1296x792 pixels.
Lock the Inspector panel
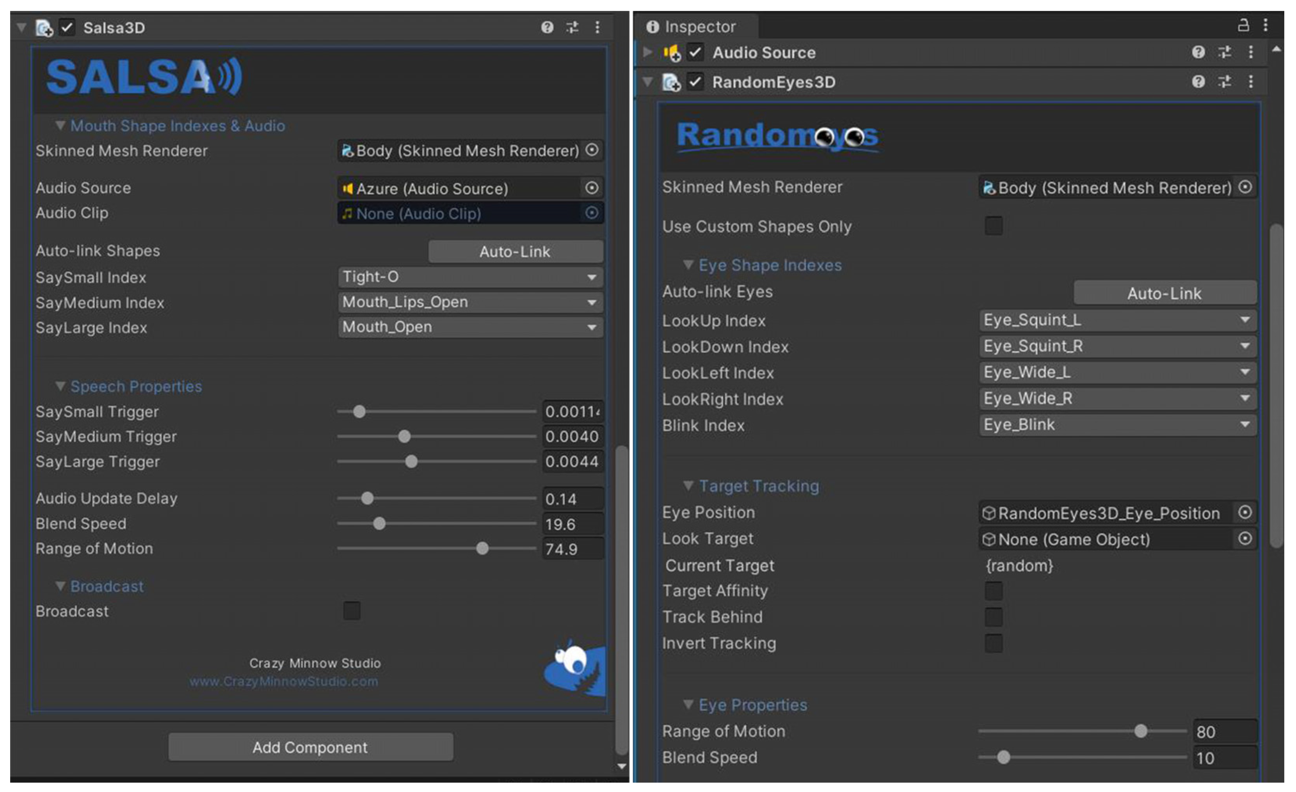(1243, 25)
